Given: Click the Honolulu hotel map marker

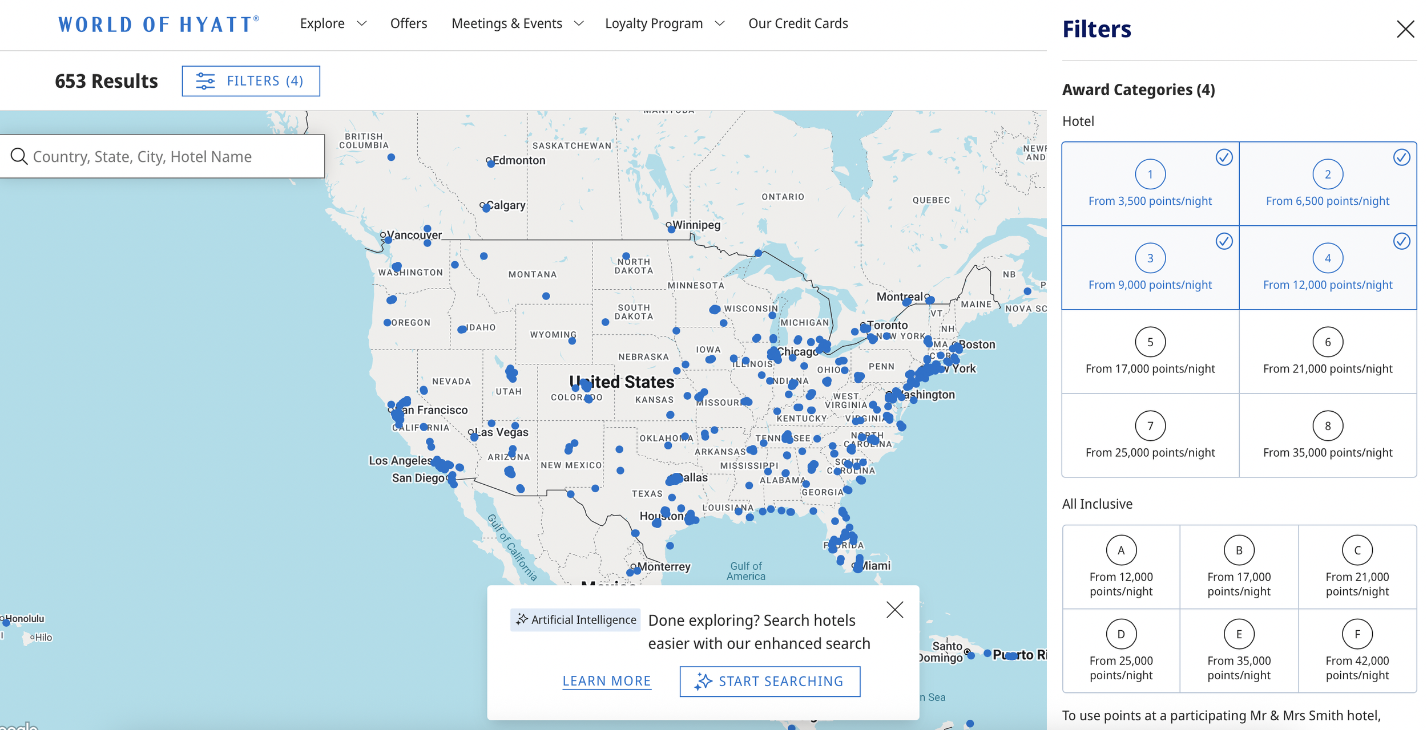Looking at the screenshot, I should [x=6, y=622].
